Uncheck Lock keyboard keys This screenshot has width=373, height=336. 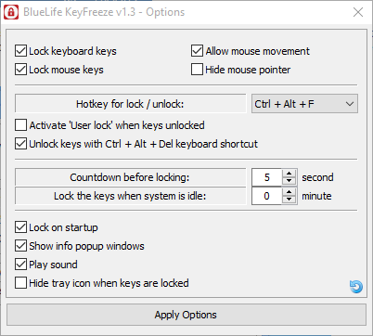coord(20,51)
